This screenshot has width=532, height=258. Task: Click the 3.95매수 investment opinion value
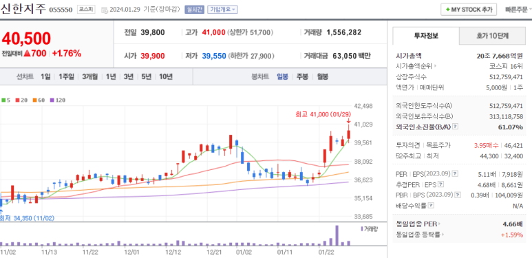tap(486, 145)
